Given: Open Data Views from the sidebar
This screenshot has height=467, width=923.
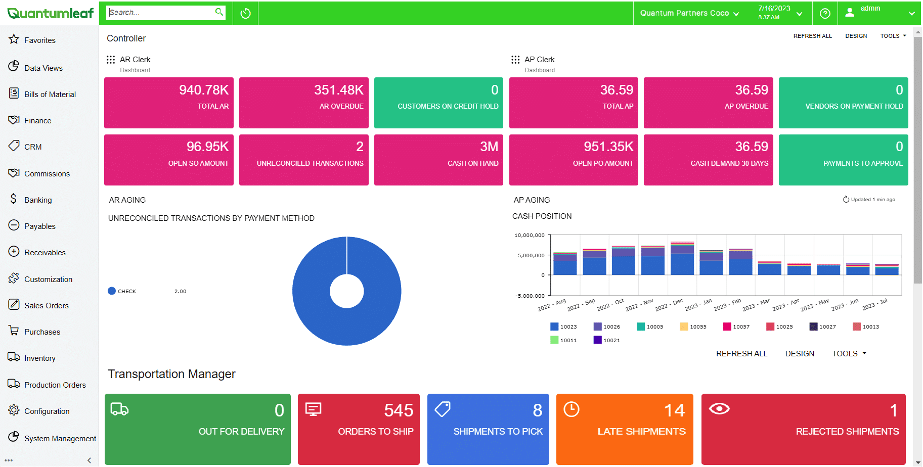Looking at the screenshot, I should pyautogui.click(x=35, y=68).
